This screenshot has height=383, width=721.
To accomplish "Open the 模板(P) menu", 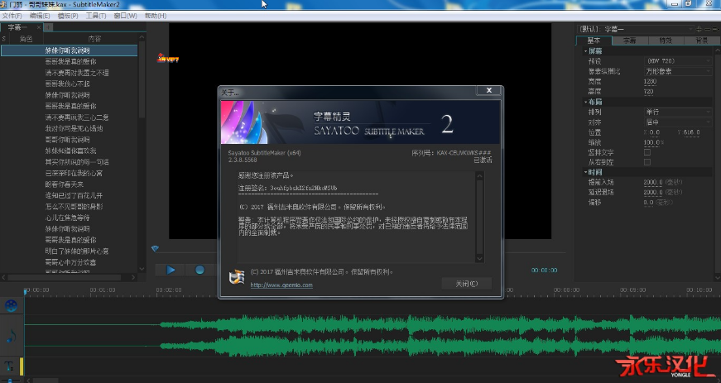I will tap(68, 16).
